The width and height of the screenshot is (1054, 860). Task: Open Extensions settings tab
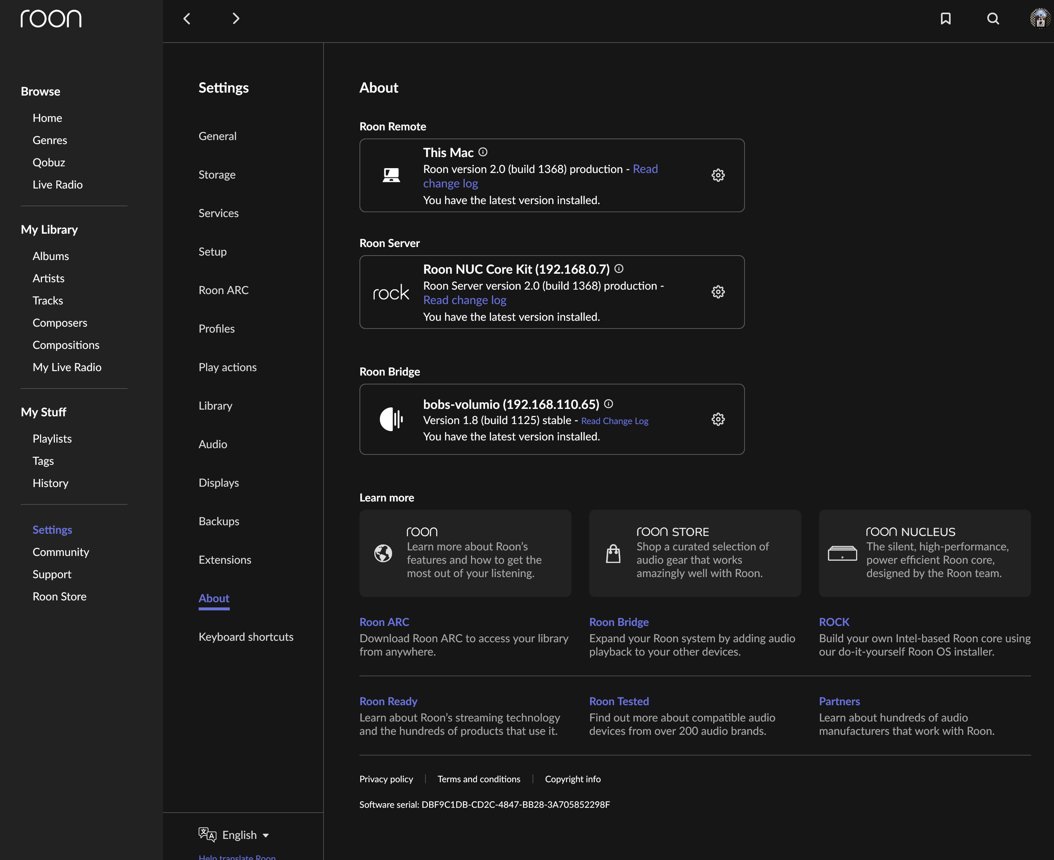(225, 560)
